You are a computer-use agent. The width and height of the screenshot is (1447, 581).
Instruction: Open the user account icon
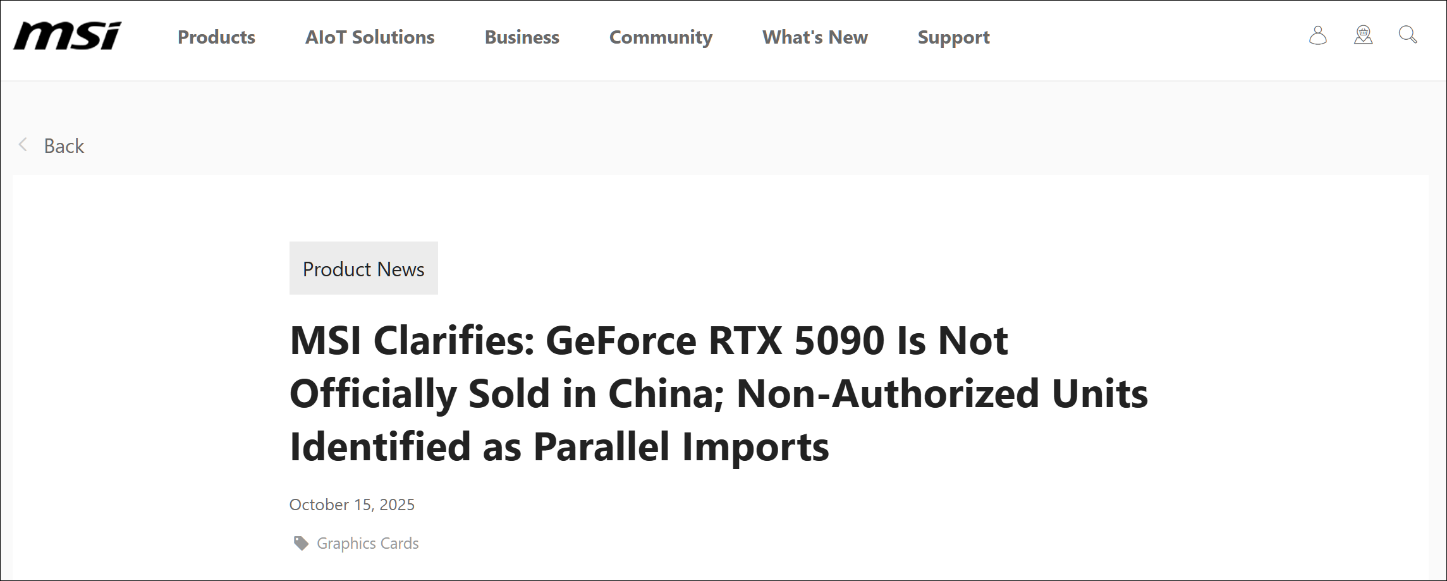(1317, 35)
